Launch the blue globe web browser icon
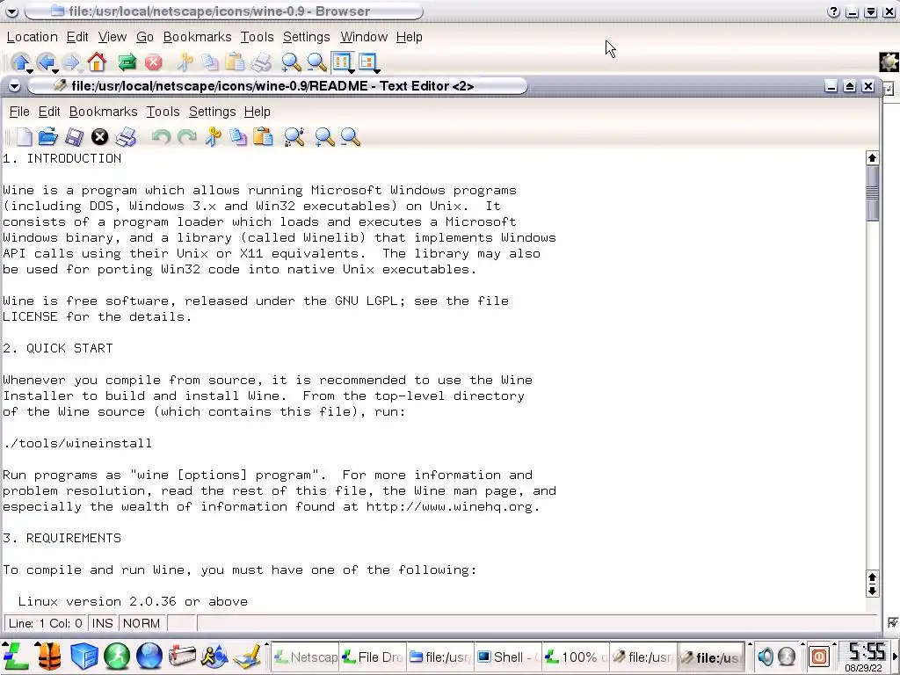Screen dimensions: 900x675 pyautogui.click(x=149, y=656)
